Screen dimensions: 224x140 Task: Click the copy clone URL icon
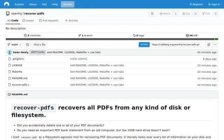coord(209,44)
